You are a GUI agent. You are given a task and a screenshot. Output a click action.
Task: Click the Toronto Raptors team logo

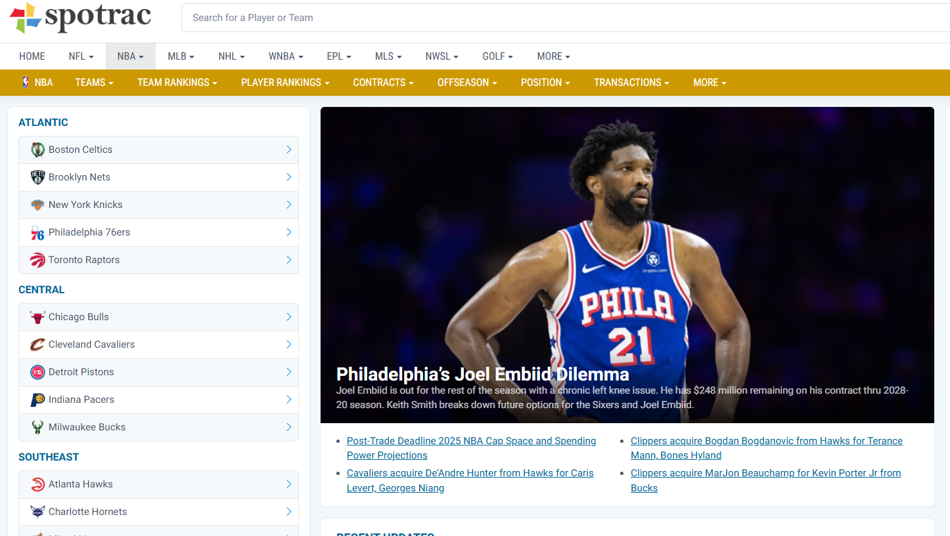pos(37,260)
